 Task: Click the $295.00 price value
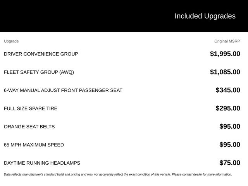(x=228, y=108)
